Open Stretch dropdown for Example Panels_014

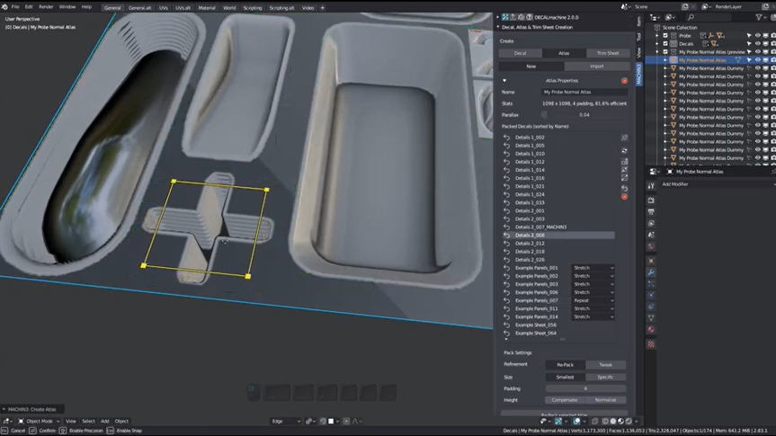pos(593,317)
